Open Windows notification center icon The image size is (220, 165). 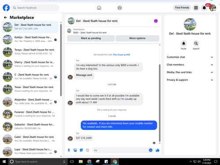216,161
